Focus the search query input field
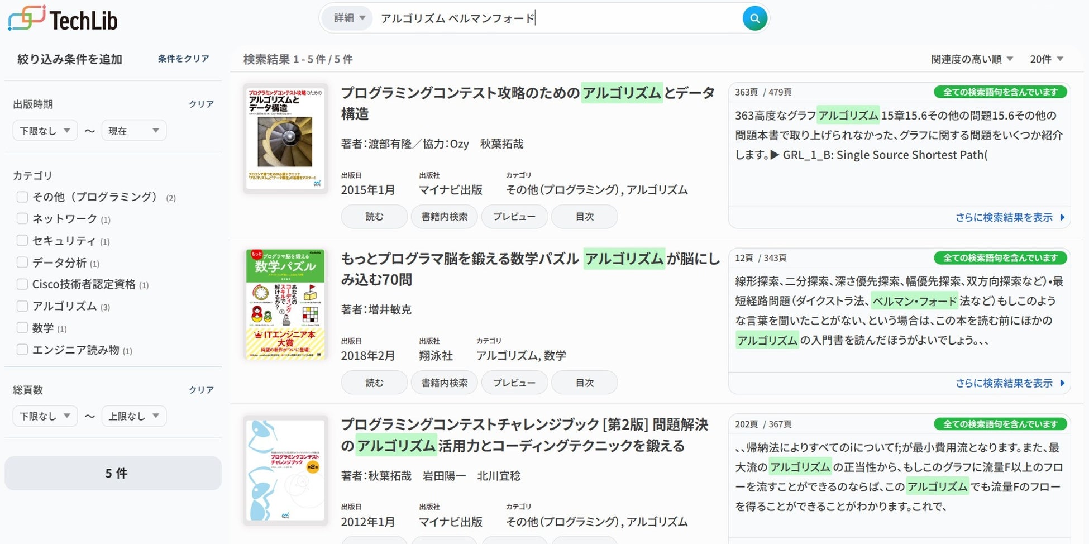This screenshot has height=544, width=1089. [x=558, y=18]
